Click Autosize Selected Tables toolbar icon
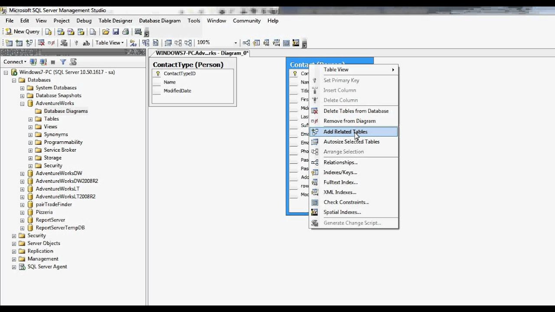 [x=168, y=43]
